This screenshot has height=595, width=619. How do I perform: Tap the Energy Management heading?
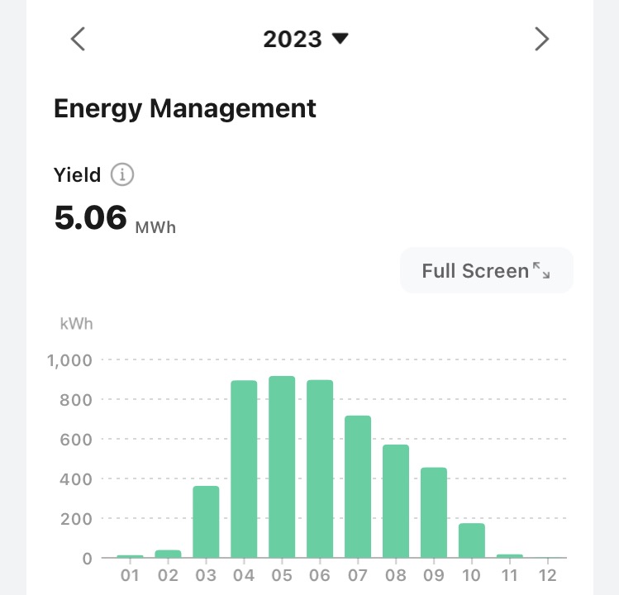click(184, 108)
